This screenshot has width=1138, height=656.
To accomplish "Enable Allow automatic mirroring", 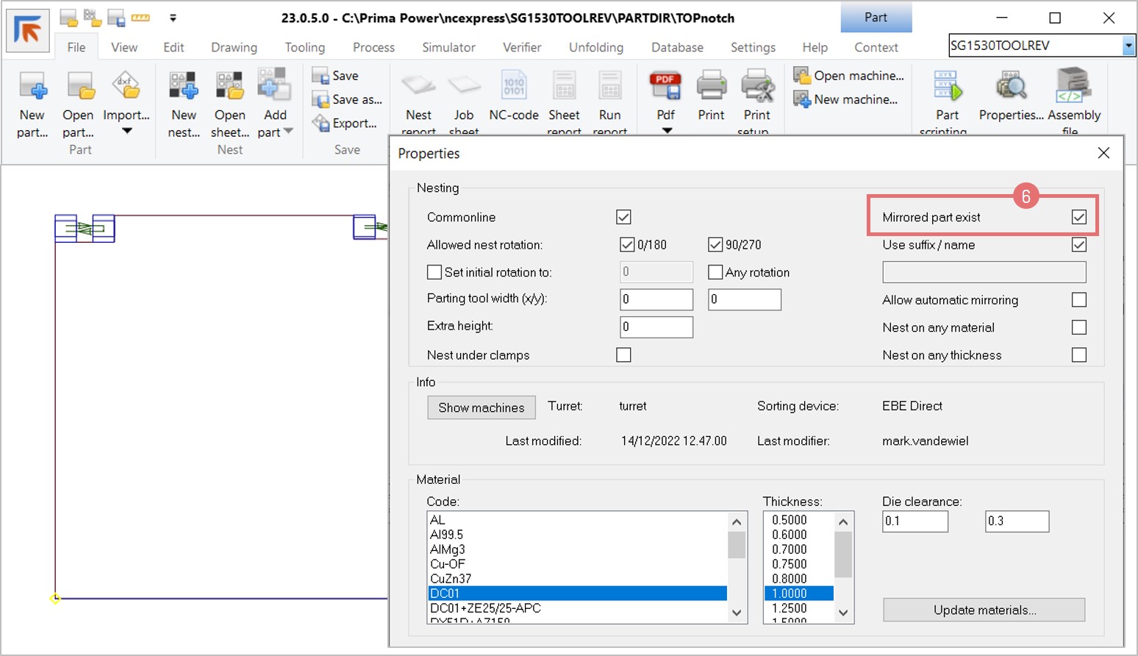I will 1078,300.
